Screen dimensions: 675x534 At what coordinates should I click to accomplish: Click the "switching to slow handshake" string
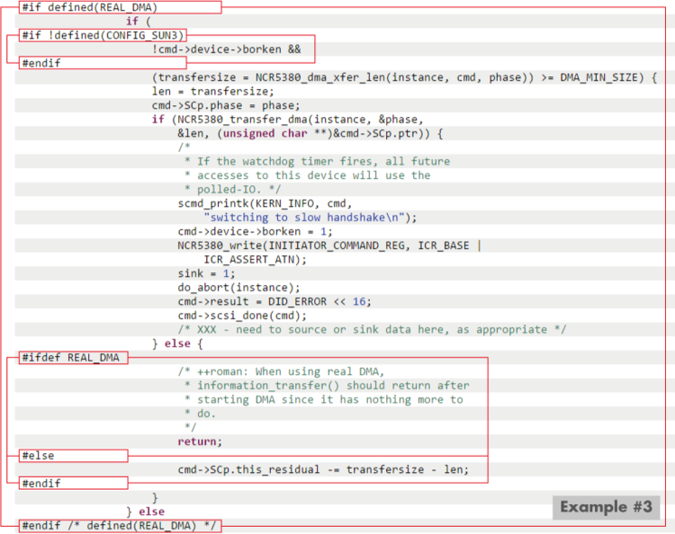[x=304, y=218]
